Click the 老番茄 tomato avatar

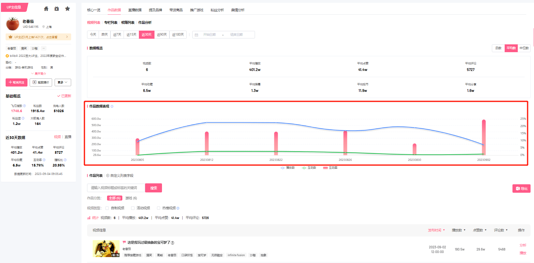pos(12,24)
